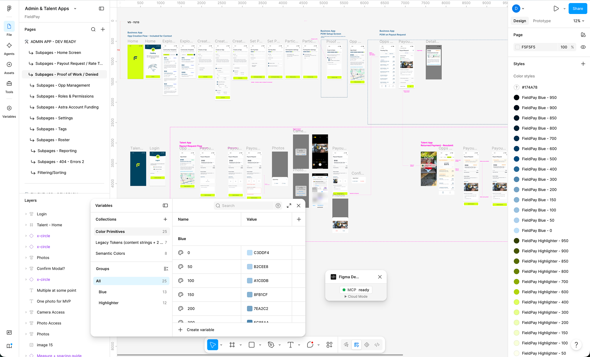The width and height of the screenshot is (590, 357).
Task: Add a new page with the plus icon
Action: tap(103, 29)
